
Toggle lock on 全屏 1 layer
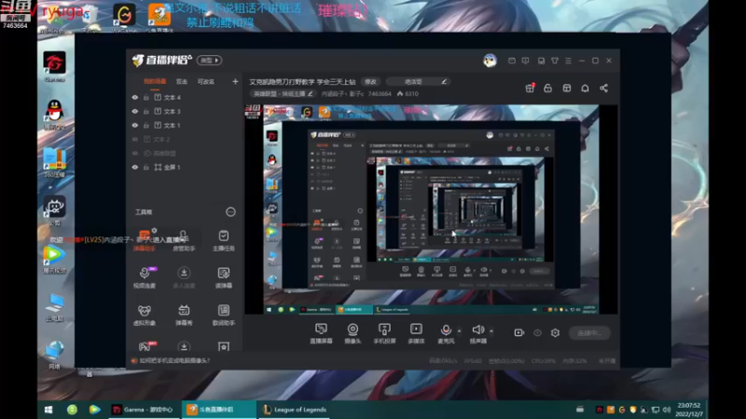coord(146,168)
